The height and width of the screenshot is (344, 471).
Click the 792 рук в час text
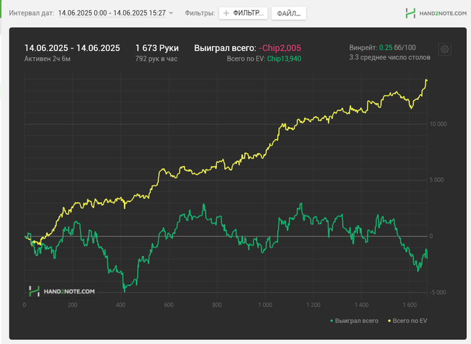click(x=156, y=58)
